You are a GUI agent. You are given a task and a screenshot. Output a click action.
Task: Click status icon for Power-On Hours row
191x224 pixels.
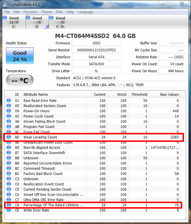(9, 111)
